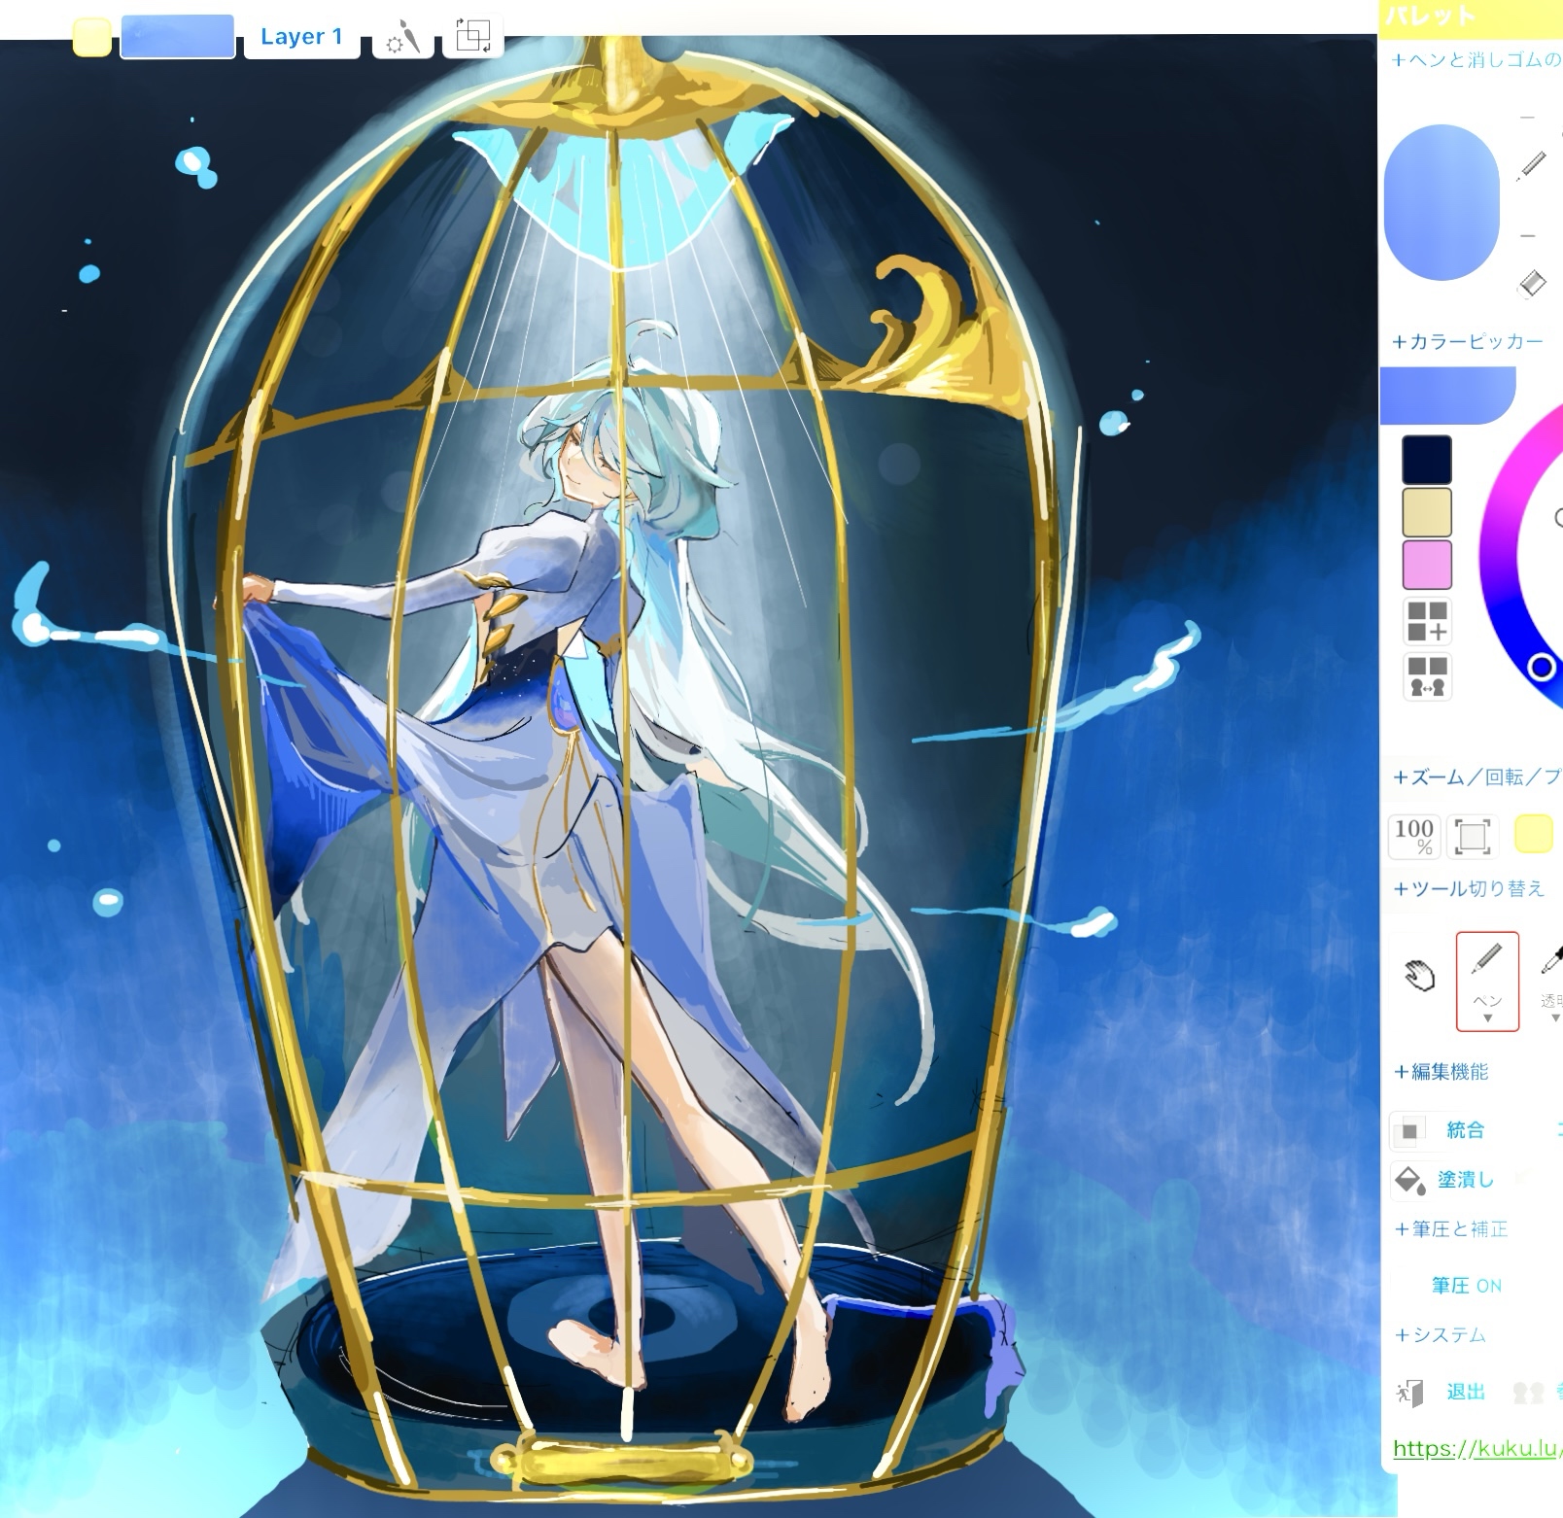Select the Layer 1 tab

(x=301, y=38)
